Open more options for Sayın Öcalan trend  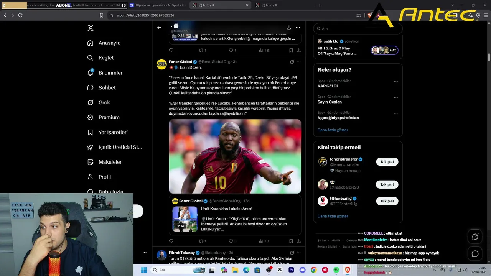(396, 97)
